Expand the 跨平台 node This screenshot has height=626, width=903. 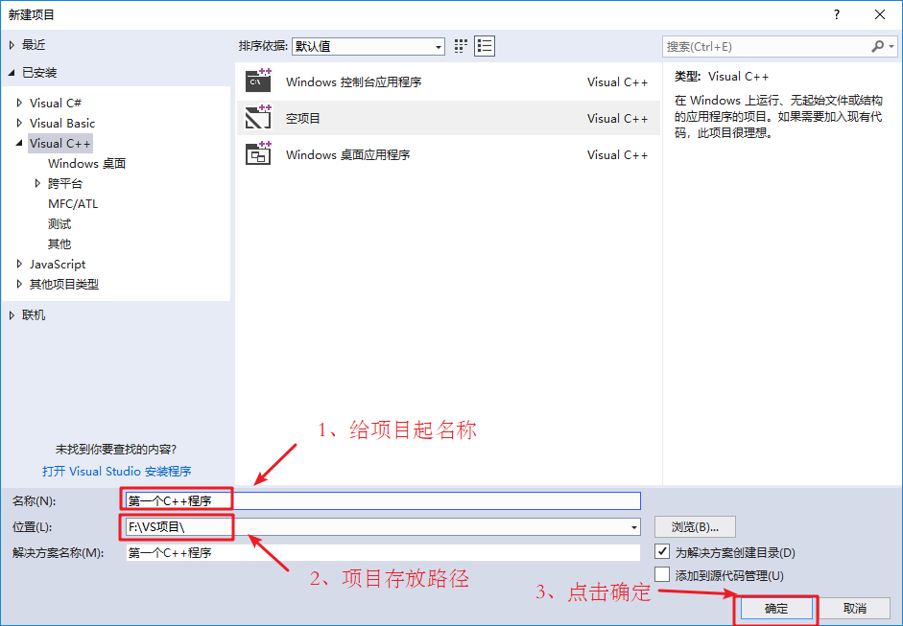point(37,183)
